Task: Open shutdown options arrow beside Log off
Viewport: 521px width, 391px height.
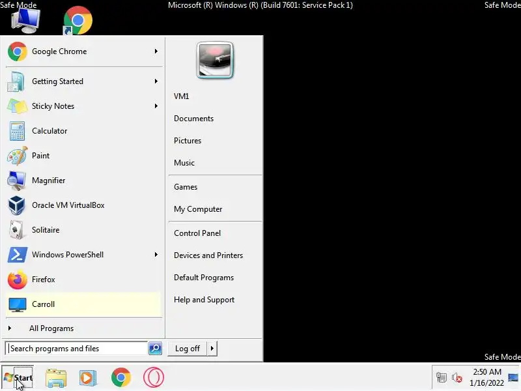Action: point(212,349)
